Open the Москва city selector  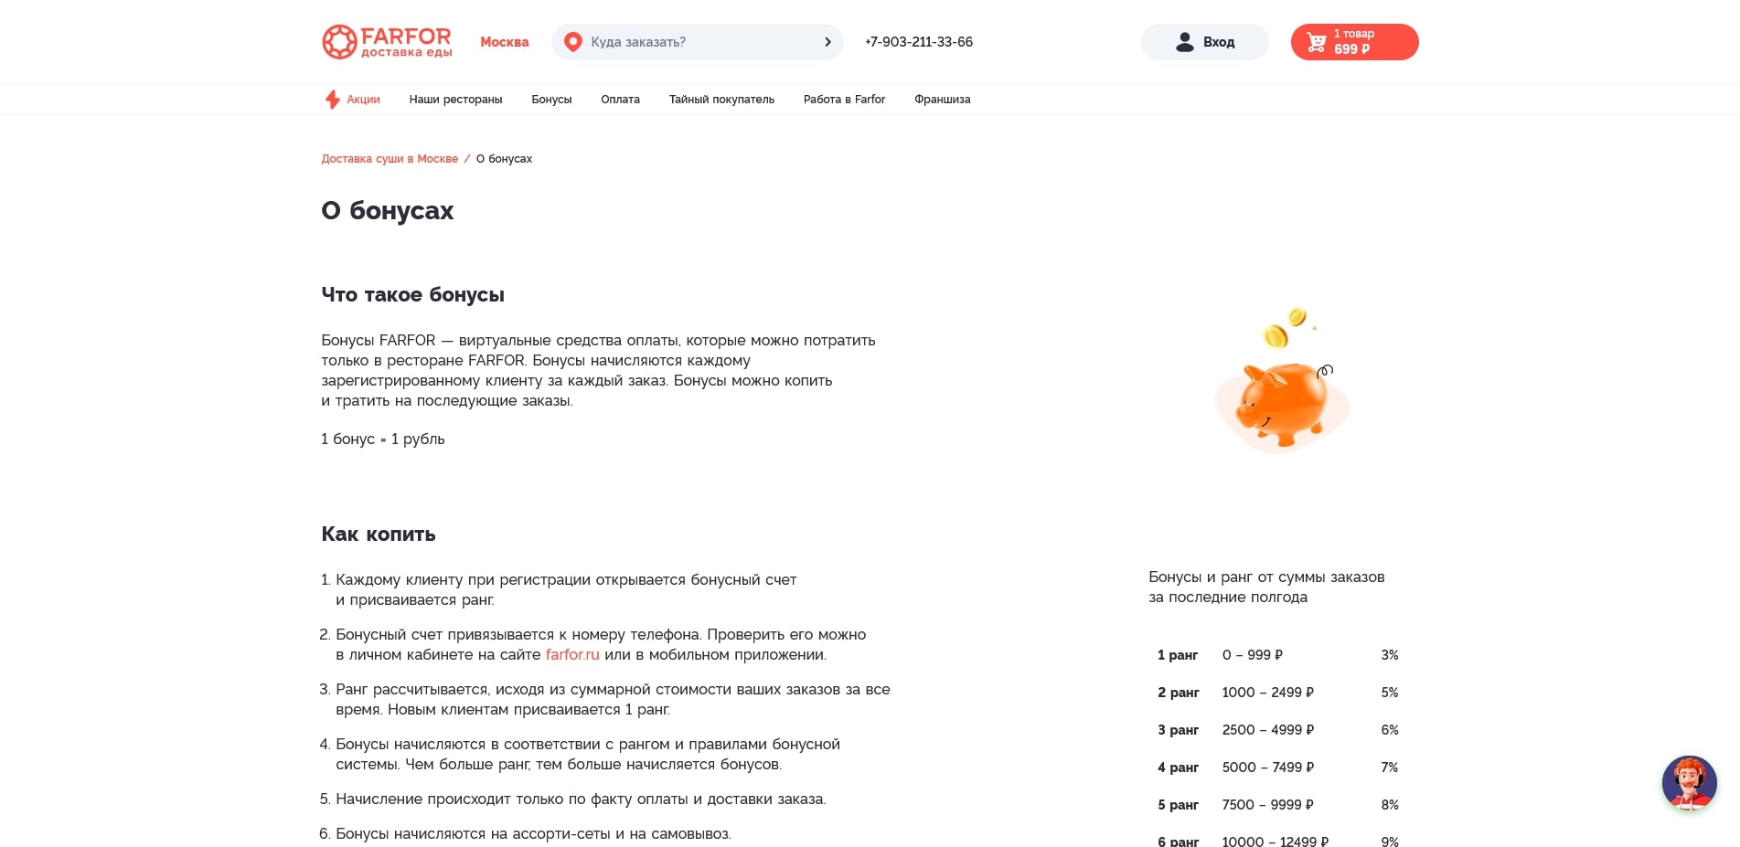504,42
